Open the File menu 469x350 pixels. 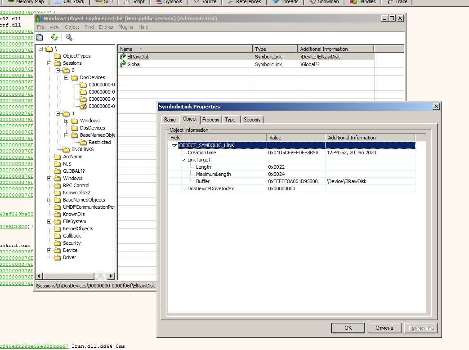coord(40,27)
